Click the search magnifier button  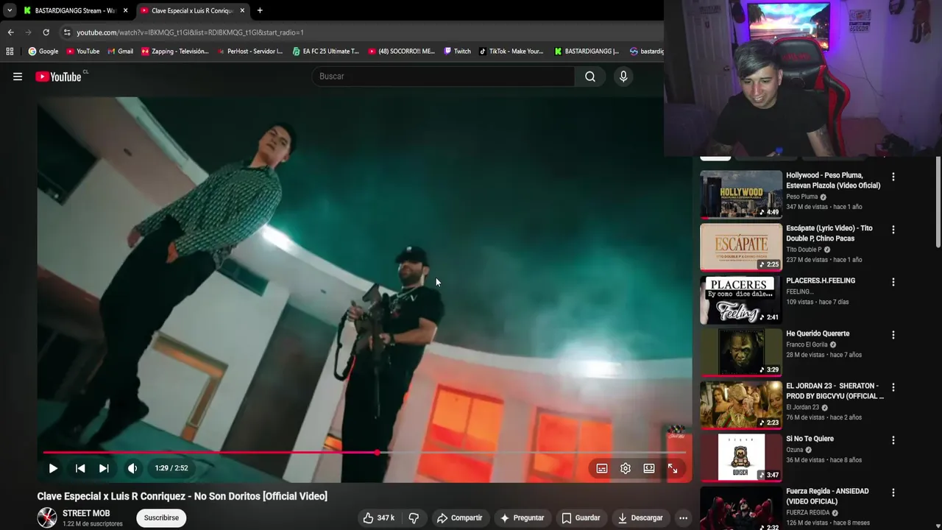pos(590,77)
